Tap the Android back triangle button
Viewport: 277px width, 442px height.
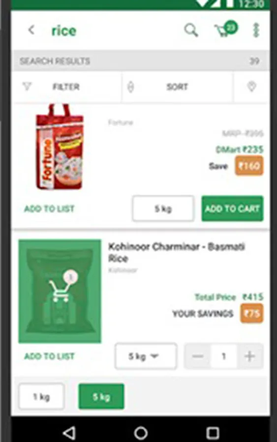click(x=69, y=432)
